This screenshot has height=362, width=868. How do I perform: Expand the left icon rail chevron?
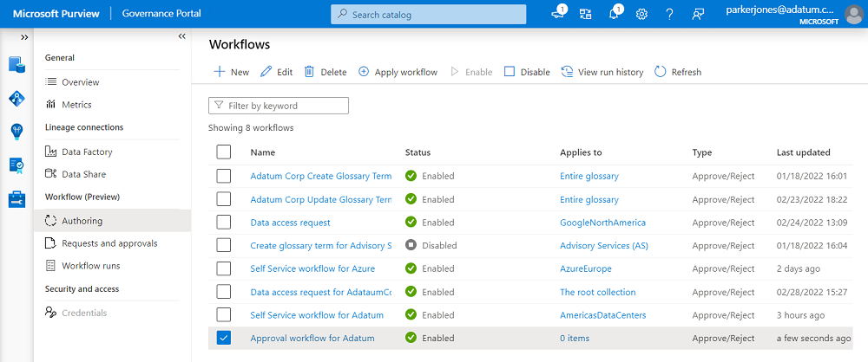[24, 37]
